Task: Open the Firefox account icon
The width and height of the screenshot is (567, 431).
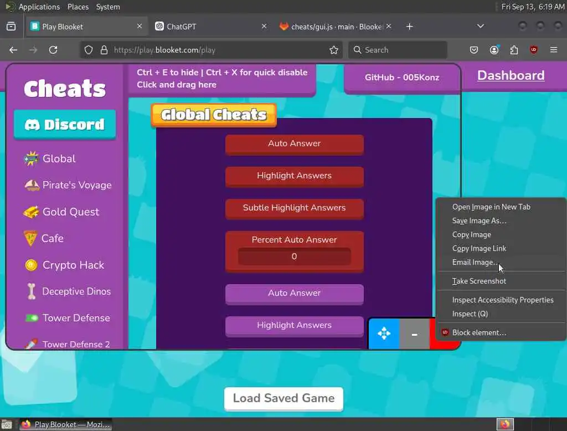Action: [x=494, y=50]
